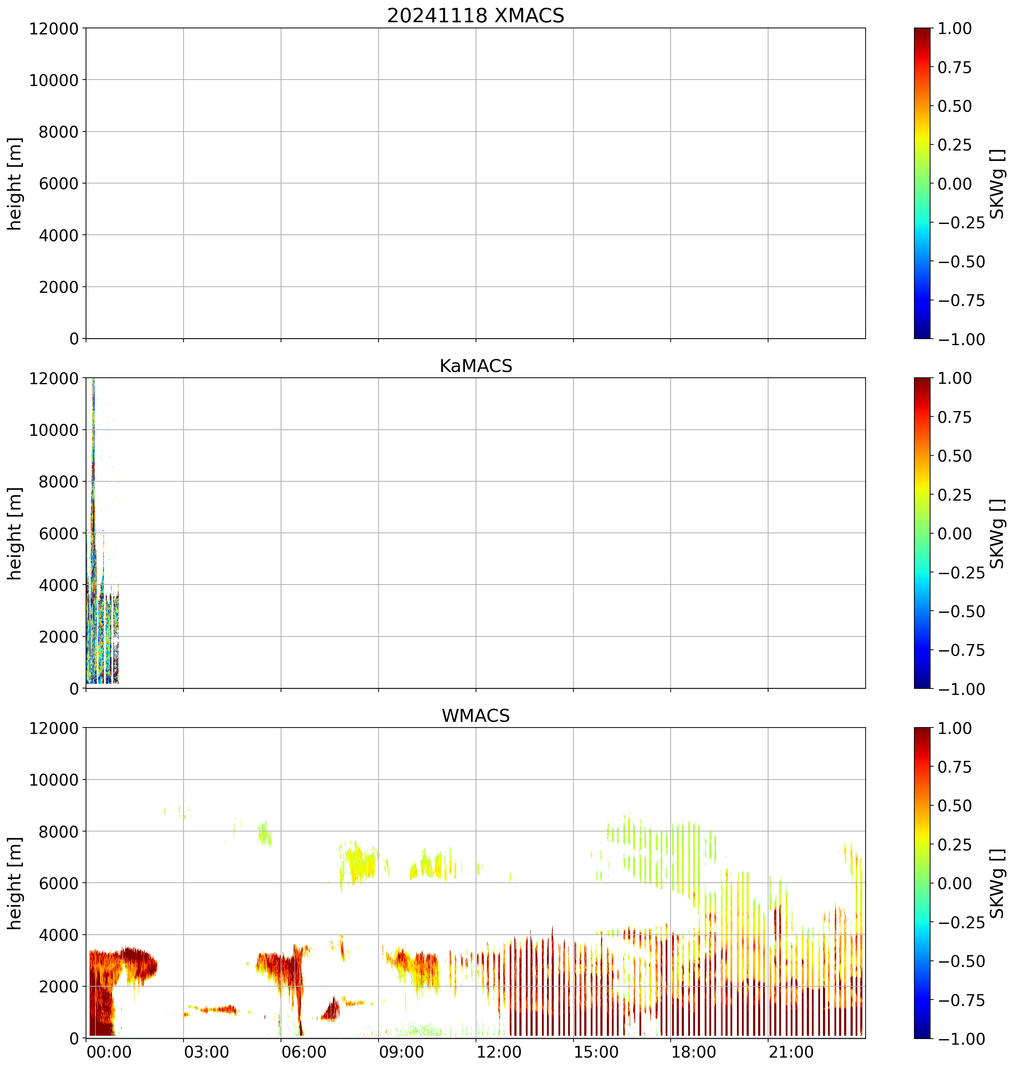Click the 20241118 XMACS plot title
This screenshot has height=1068, width=1014.
[x=475, y=16]
